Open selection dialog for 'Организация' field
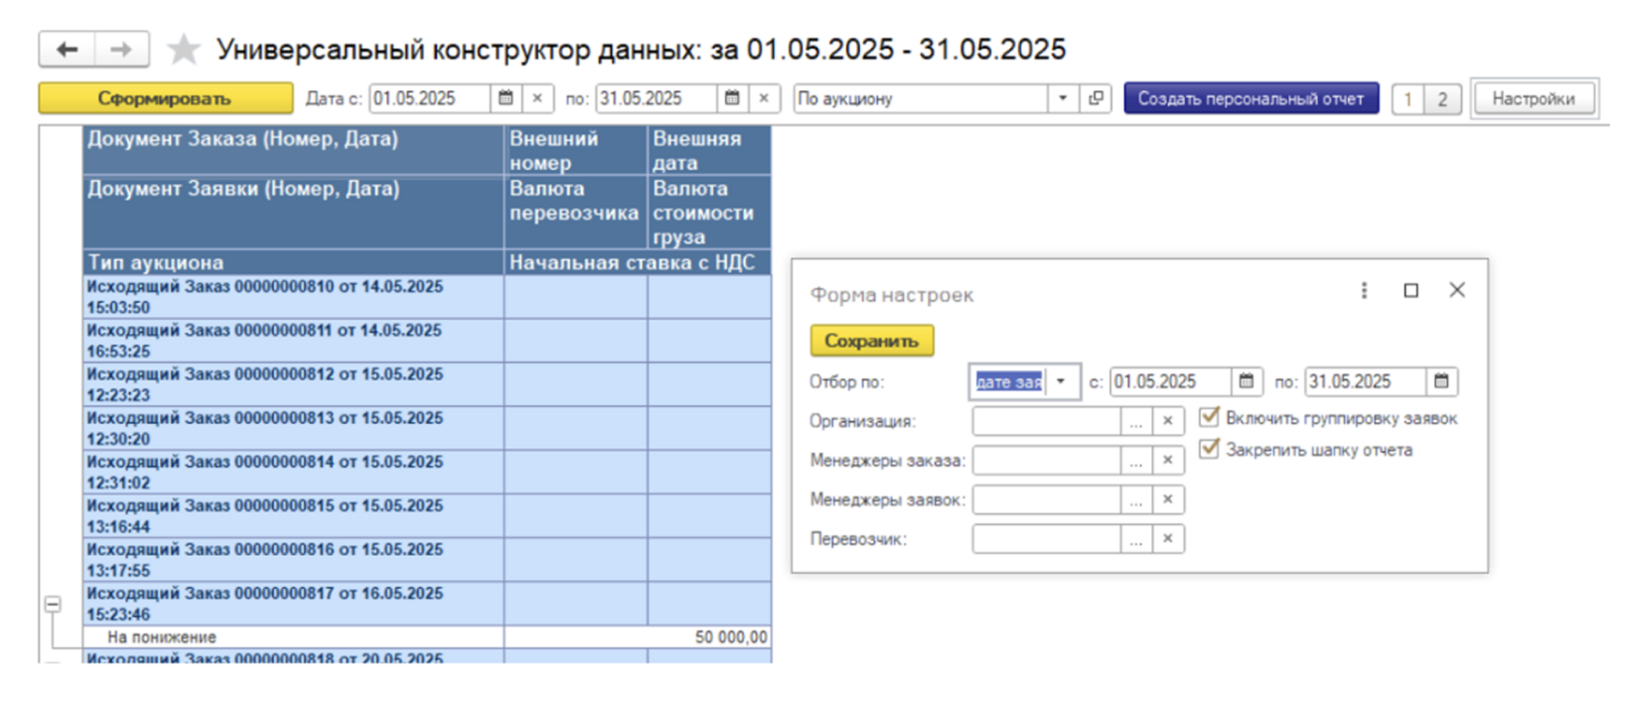The height and width of the screenshot is (708, 1627). [x=1136, y=421]
